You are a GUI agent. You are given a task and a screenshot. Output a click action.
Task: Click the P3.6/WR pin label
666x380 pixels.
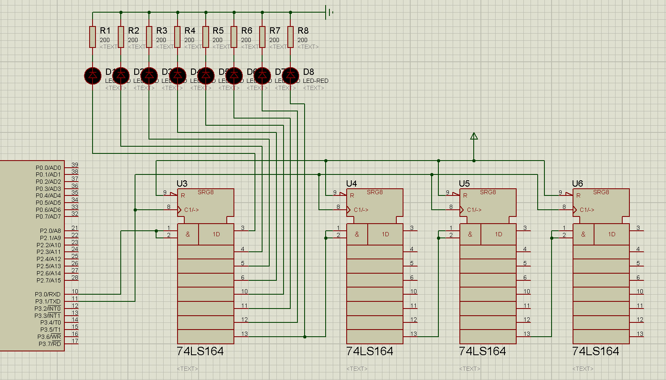49,337
